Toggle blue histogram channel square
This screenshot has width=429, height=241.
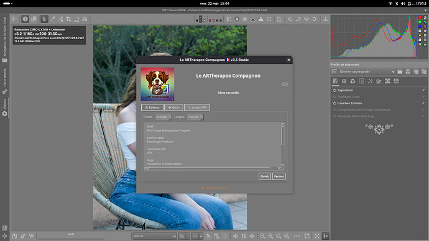(x=420, y=26)
